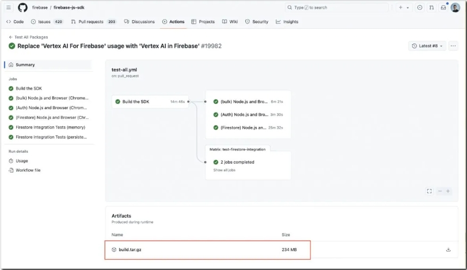
Task: Click the GitHub logo icon
Action: click(x=22, y=7)
